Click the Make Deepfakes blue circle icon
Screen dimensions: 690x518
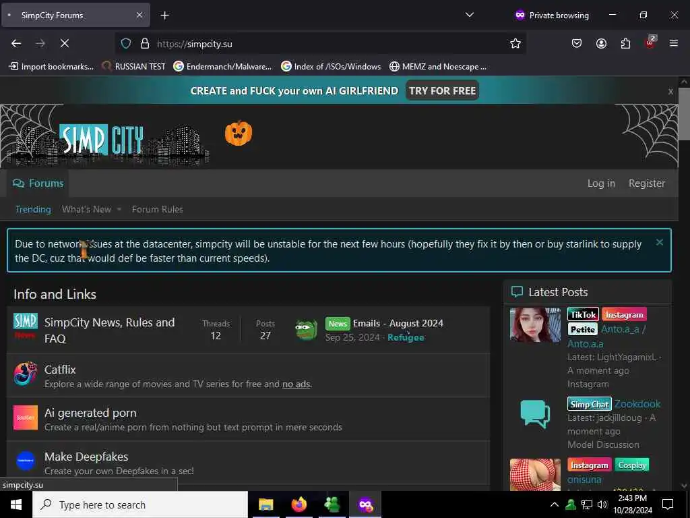click(26, 461)
